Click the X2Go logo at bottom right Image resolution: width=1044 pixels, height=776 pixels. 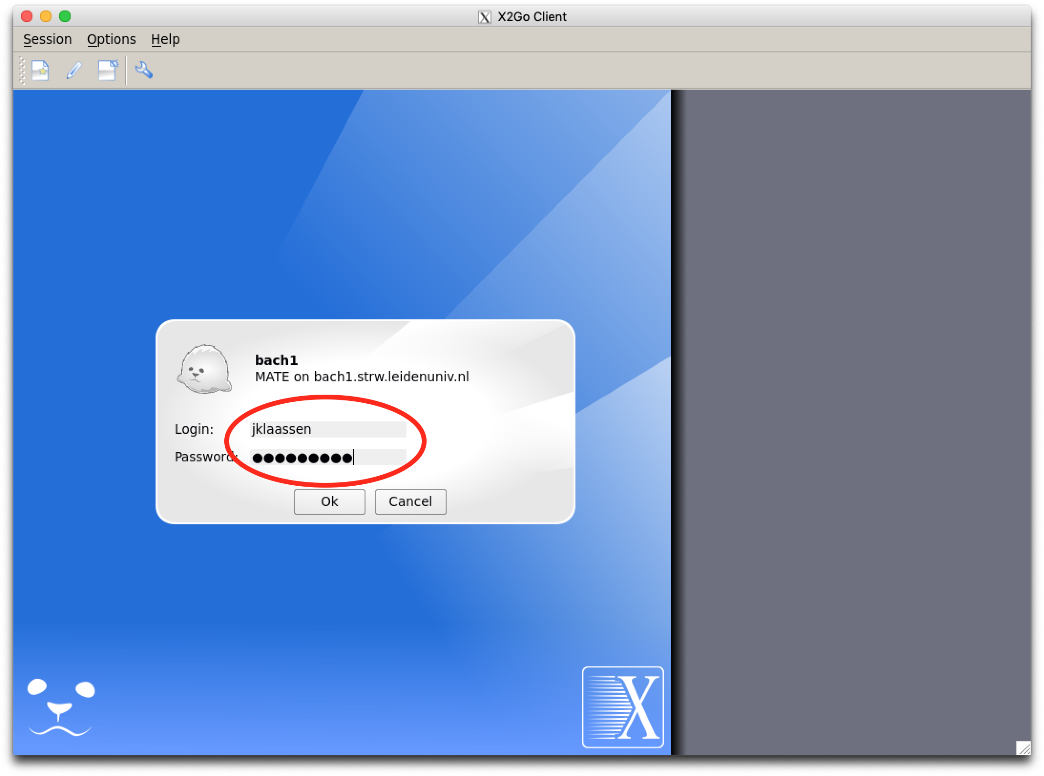coord(623,707)
